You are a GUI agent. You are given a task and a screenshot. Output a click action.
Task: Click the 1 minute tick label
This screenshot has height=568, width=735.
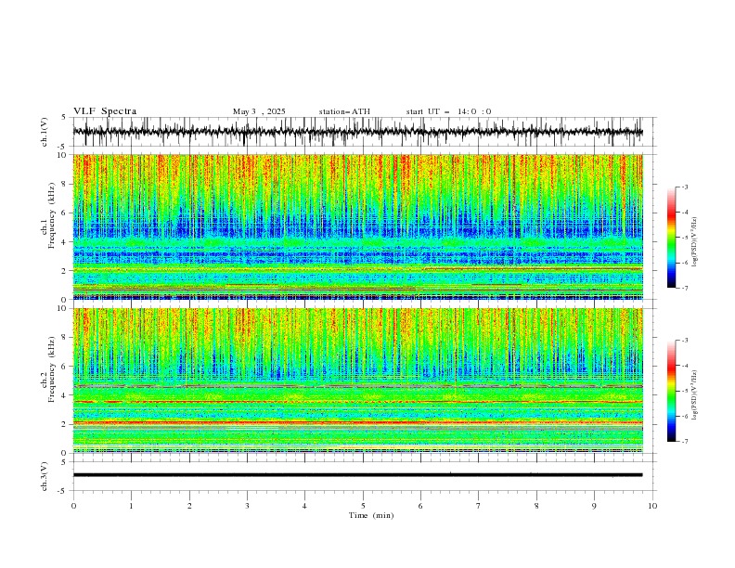point(131,506)
